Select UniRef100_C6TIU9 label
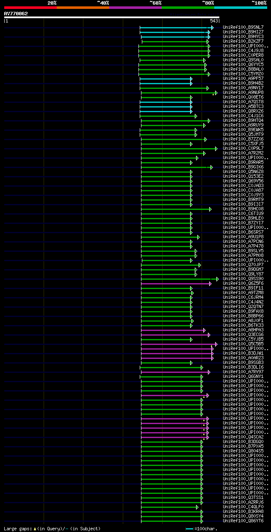The image size is (271, 532). click(x=243, y=214)
